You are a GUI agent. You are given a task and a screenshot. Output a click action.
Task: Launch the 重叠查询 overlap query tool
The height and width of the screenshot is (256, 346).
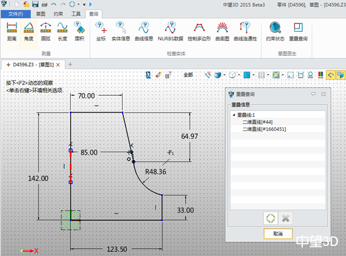tap(299, 31)
